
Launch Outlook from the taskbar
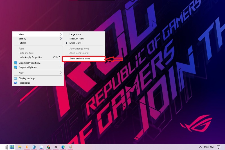coord(34,147)
